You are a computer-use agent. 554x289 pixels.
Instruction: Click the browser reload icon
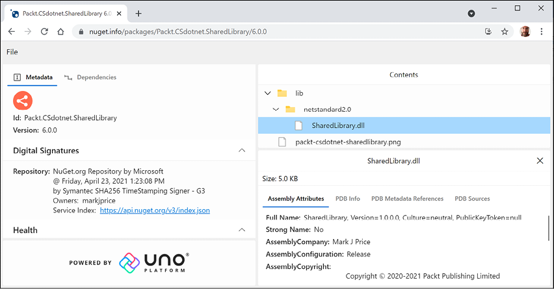pos(44,31)
